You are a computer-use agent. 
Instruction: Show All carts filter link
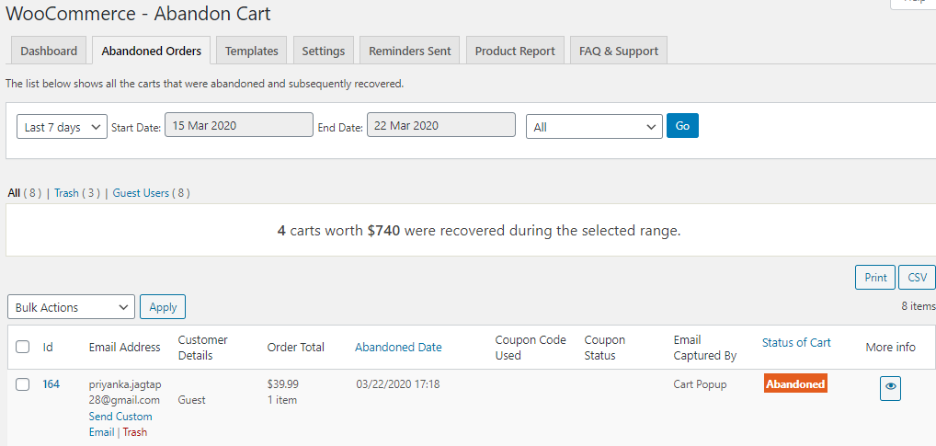pyautogui.click(x=14, y=193)
